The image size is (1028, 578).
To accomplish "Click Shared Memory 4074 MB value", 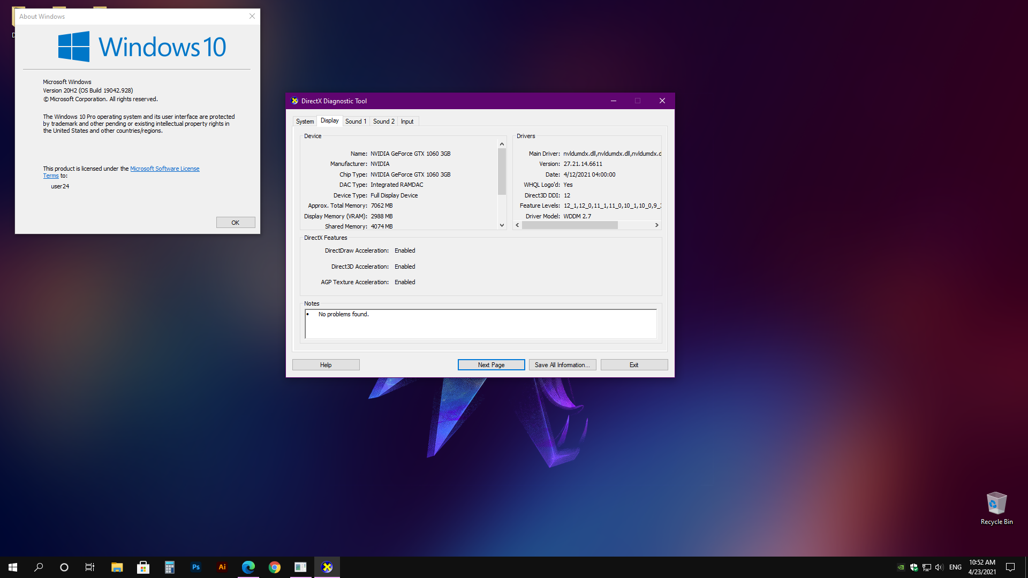I will [x=382, y=226].
